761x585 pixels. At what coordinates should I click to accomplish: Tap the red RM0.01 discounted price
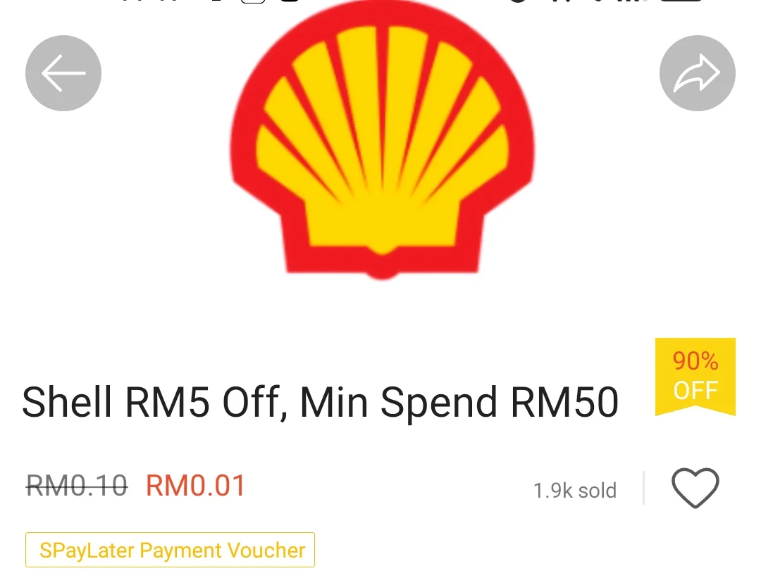pyautogui.click(x=196, y=486)
